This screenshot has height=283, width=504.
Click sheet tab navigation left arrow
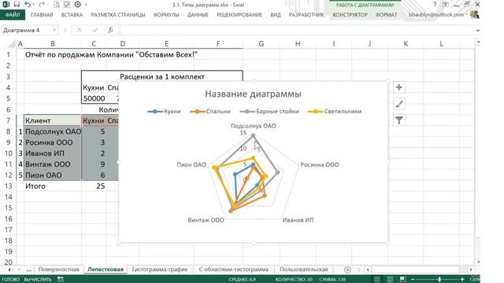click(x=9, y=270)
